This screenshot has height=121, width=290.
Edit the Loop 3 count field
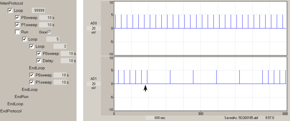(x=60, y=46)
